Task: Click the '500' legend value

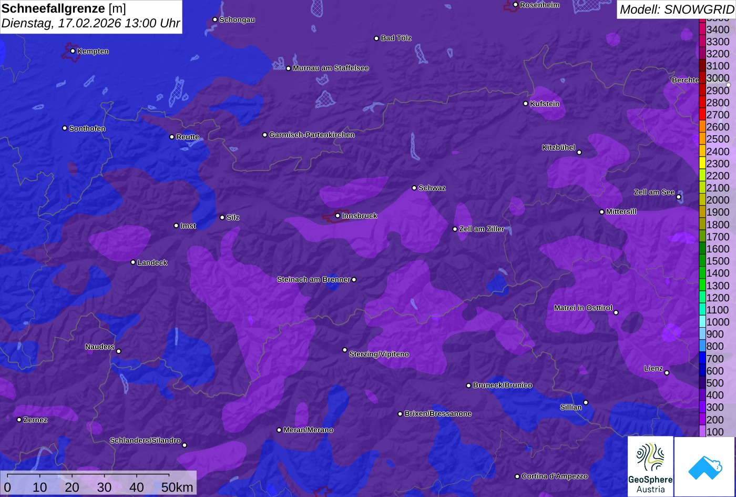Action: 715,383
